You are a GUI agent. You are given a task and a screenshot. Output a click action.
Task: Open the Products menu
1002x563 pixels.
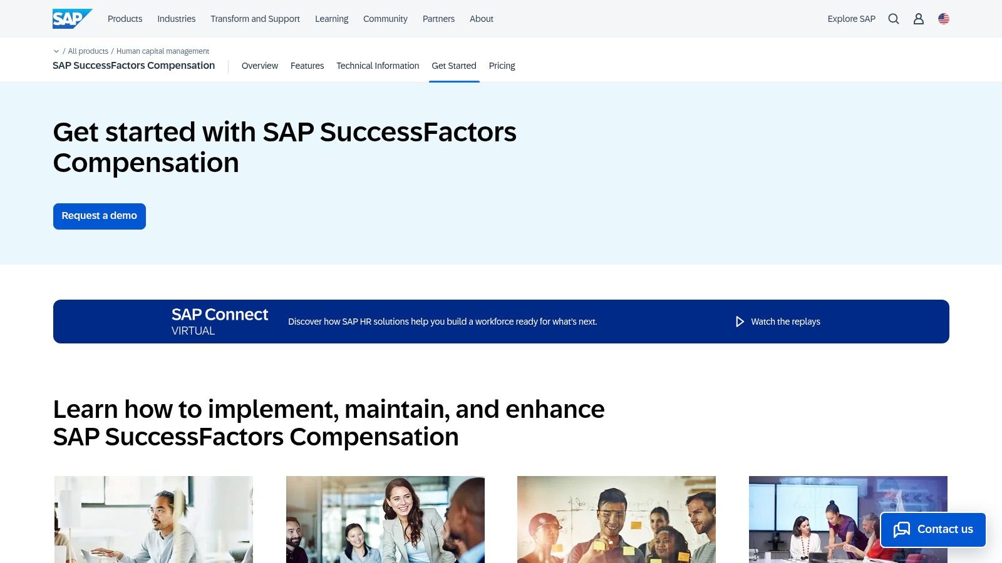125,19
